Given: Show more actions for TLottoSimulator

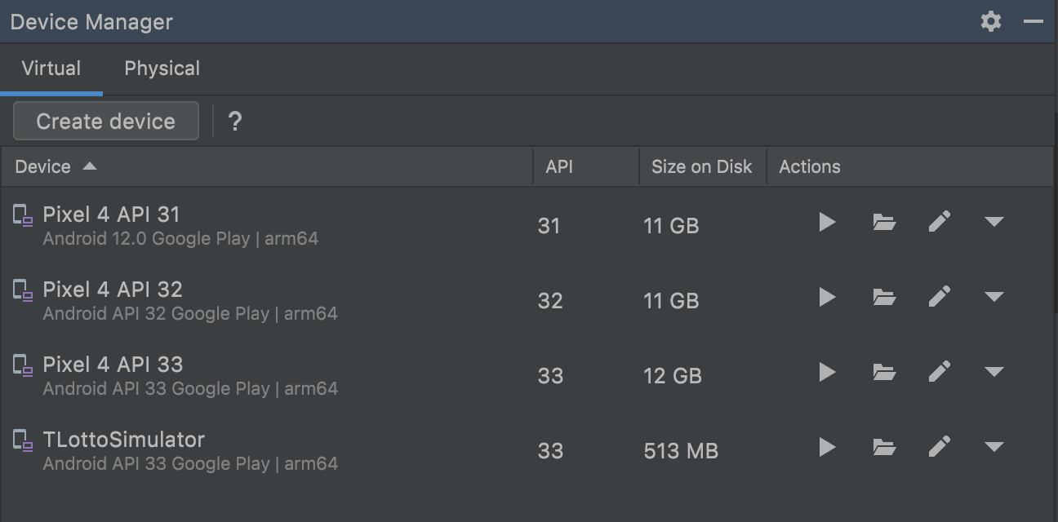Looking at the screenshot, I should pos(994,447).
